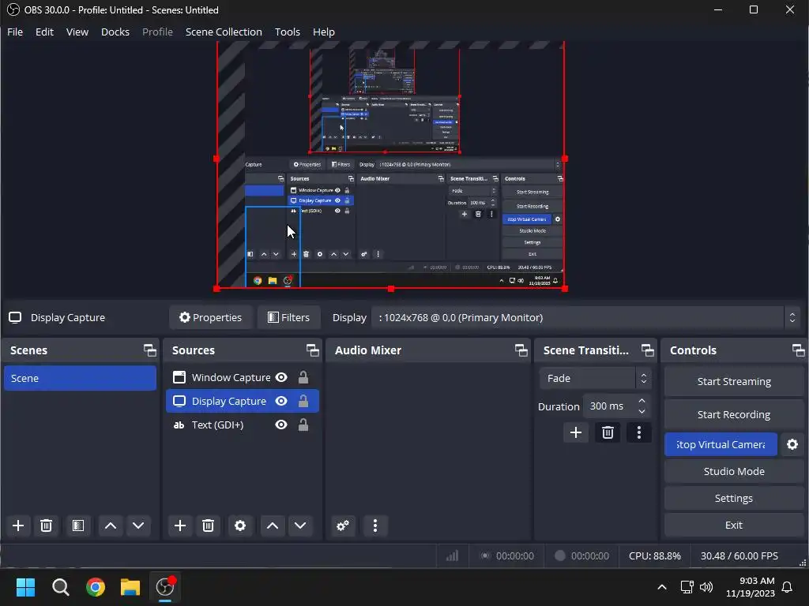The width and height of the screenshot is (809, 606).
Task: Open the volume icon in system tray
Action: click(x=706, y=587)
